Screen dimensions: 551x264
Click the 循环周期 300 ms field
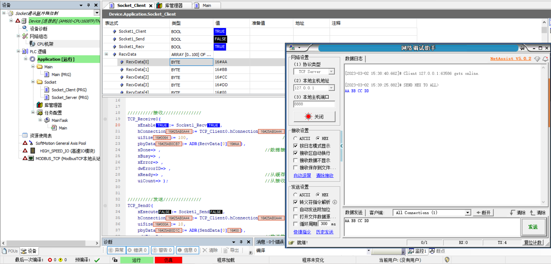click(x=324, y=224)
